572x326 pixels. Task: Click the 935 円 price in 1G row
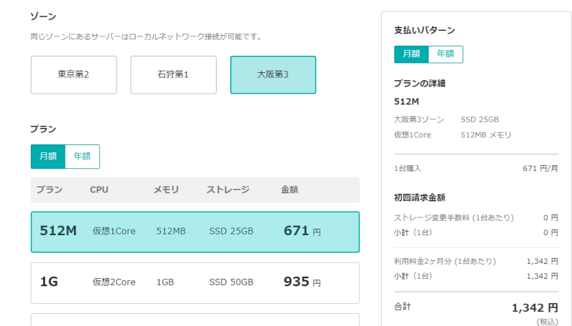pyautogui.click(x=302, y=282)
